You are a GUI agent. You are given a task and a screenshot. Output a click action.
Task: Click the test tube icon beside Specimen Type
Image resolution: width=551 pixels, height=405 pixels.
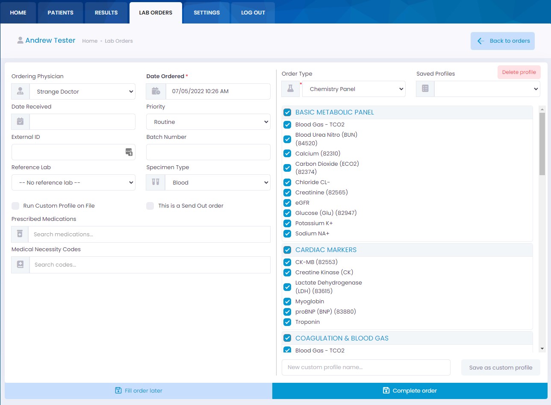tap(155, 182)
